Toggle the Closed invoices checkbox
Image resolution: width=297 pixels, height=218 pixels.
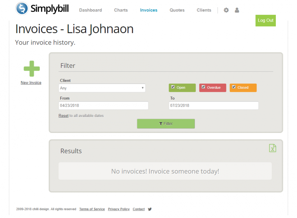pyautogui.click(x=234, y=87)
